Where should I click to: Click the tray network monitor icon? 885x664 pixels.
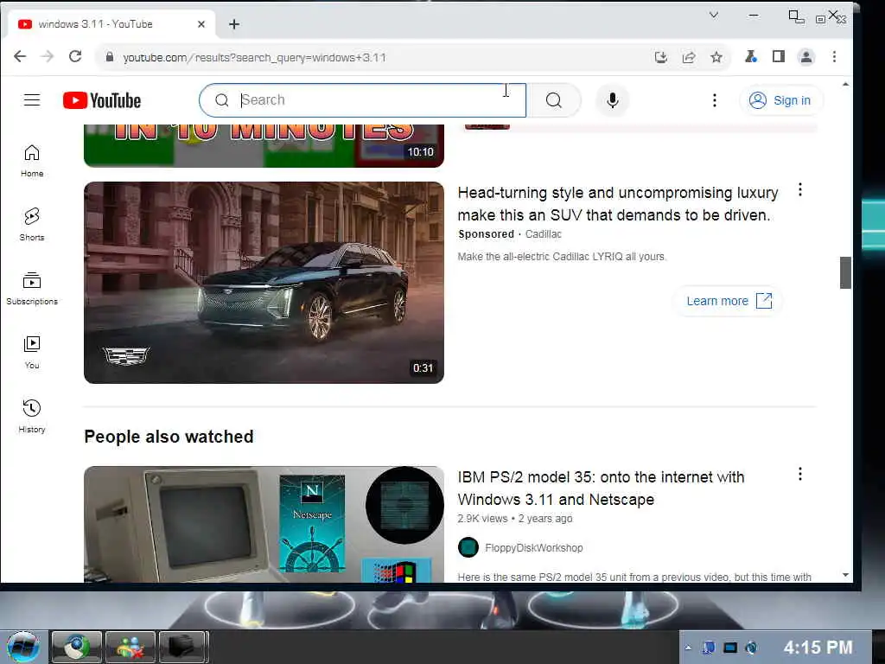coord(729,648)
